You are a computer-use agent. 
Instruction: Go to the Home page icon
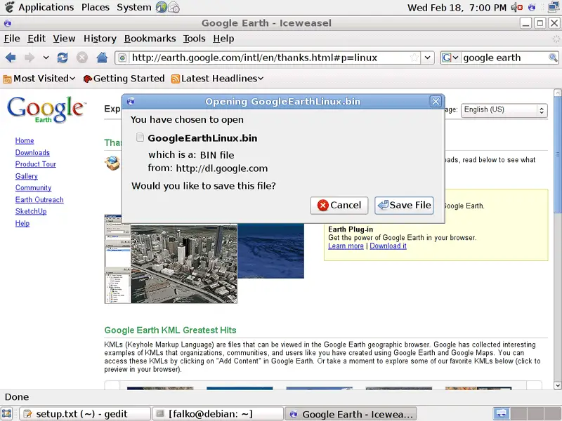pyautogui.click(x=102, y=58)
